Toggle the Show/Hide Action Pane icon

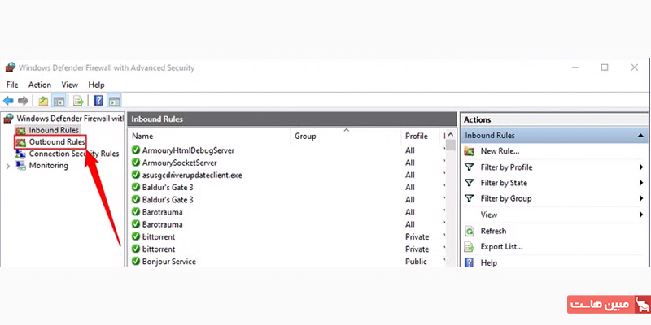[x=114, y=100]
